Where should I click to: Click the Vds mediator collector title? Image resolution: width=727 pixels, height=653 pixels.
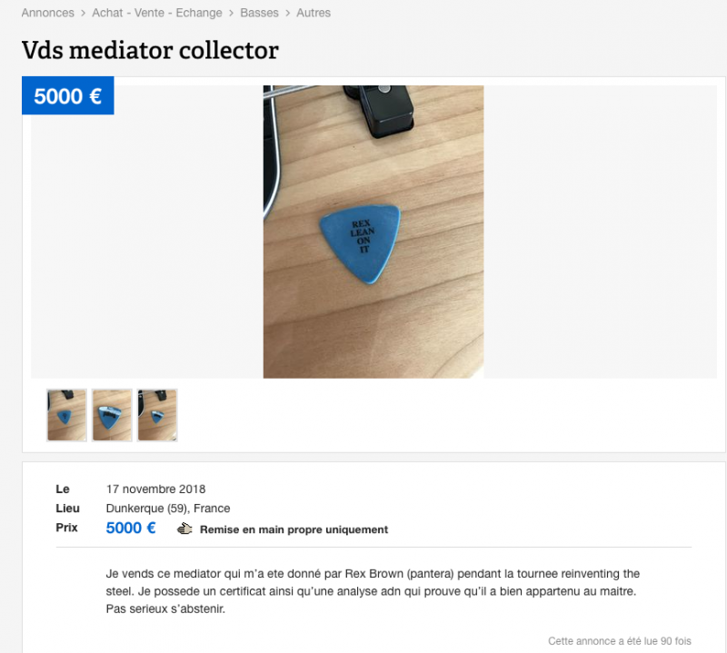pos(150,50)
